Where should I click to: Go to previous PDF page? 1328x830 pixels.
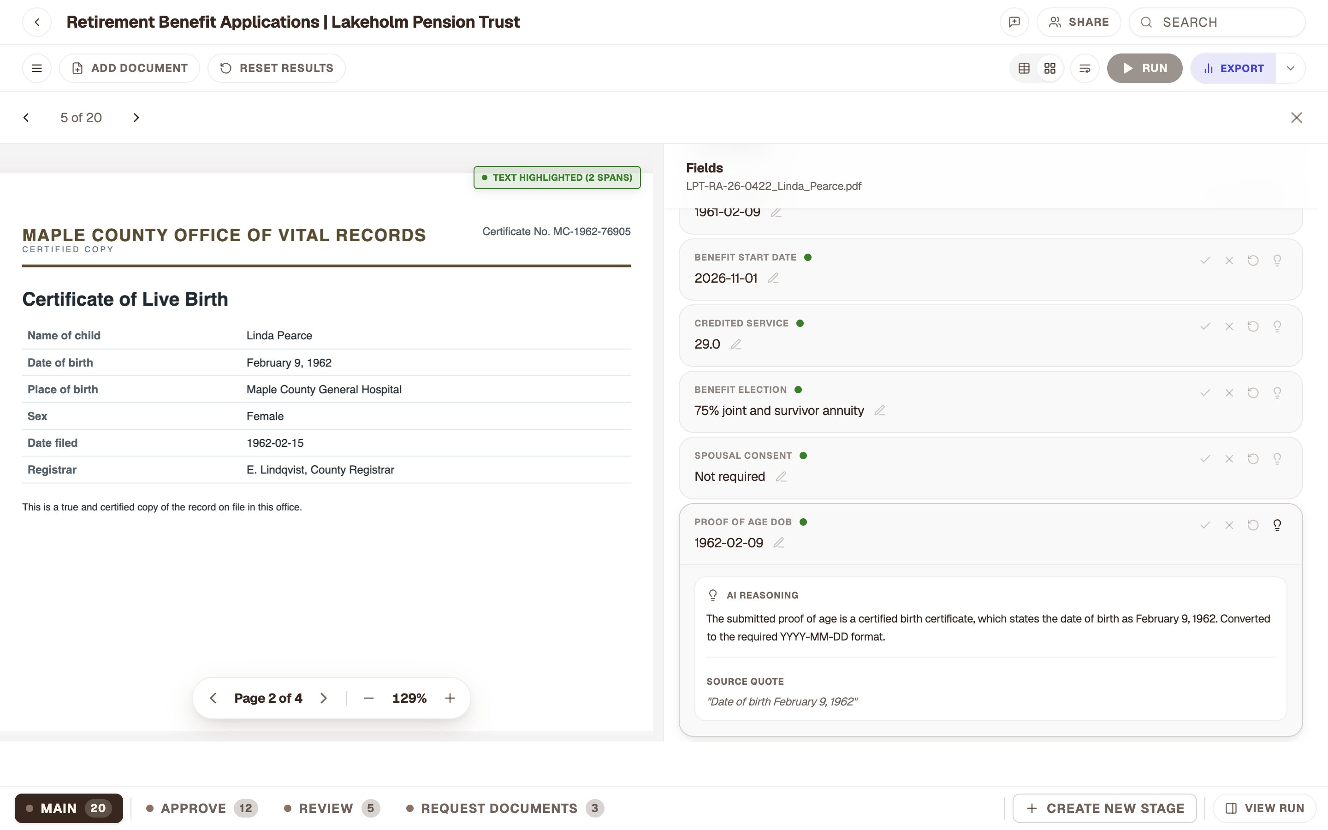point(213,698)
